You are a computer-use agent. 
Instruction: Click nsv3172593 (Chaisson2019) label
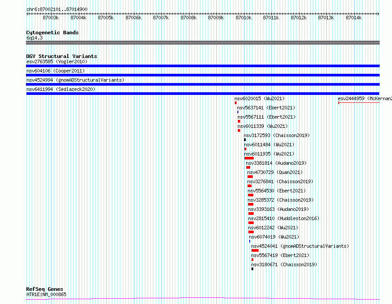[x=277, y=135]
